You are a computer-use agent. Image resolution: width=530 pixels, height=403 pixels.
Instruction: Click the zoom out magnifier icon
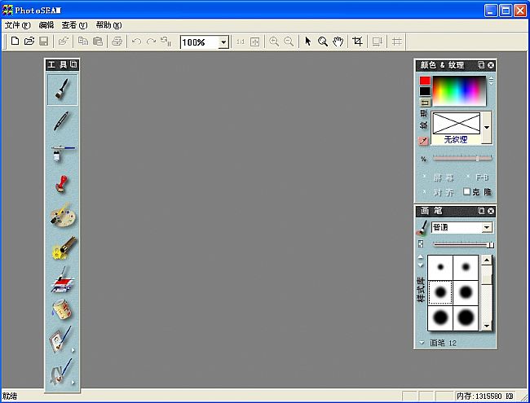click(289, 42)
